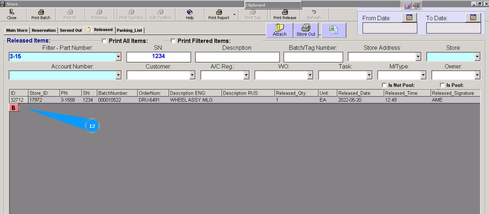
Task: Click the To Date input field
Action: 453,28
